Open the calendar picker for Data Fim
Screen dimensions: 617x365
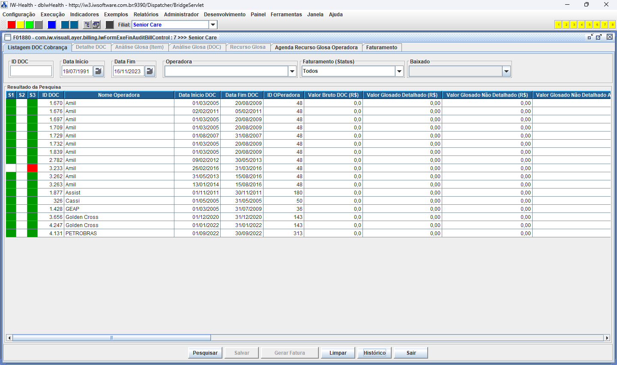point(150,71)
